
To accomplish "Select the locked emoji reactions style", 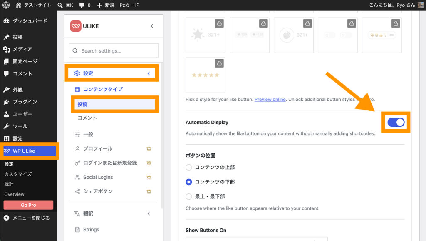I will 382,35.
